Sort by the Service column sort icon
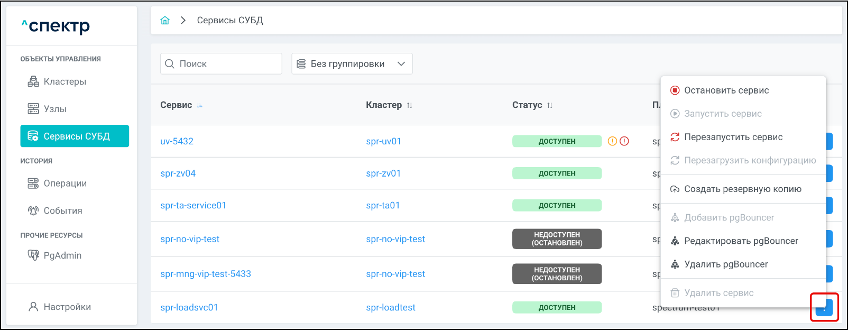 click(200, 105)
